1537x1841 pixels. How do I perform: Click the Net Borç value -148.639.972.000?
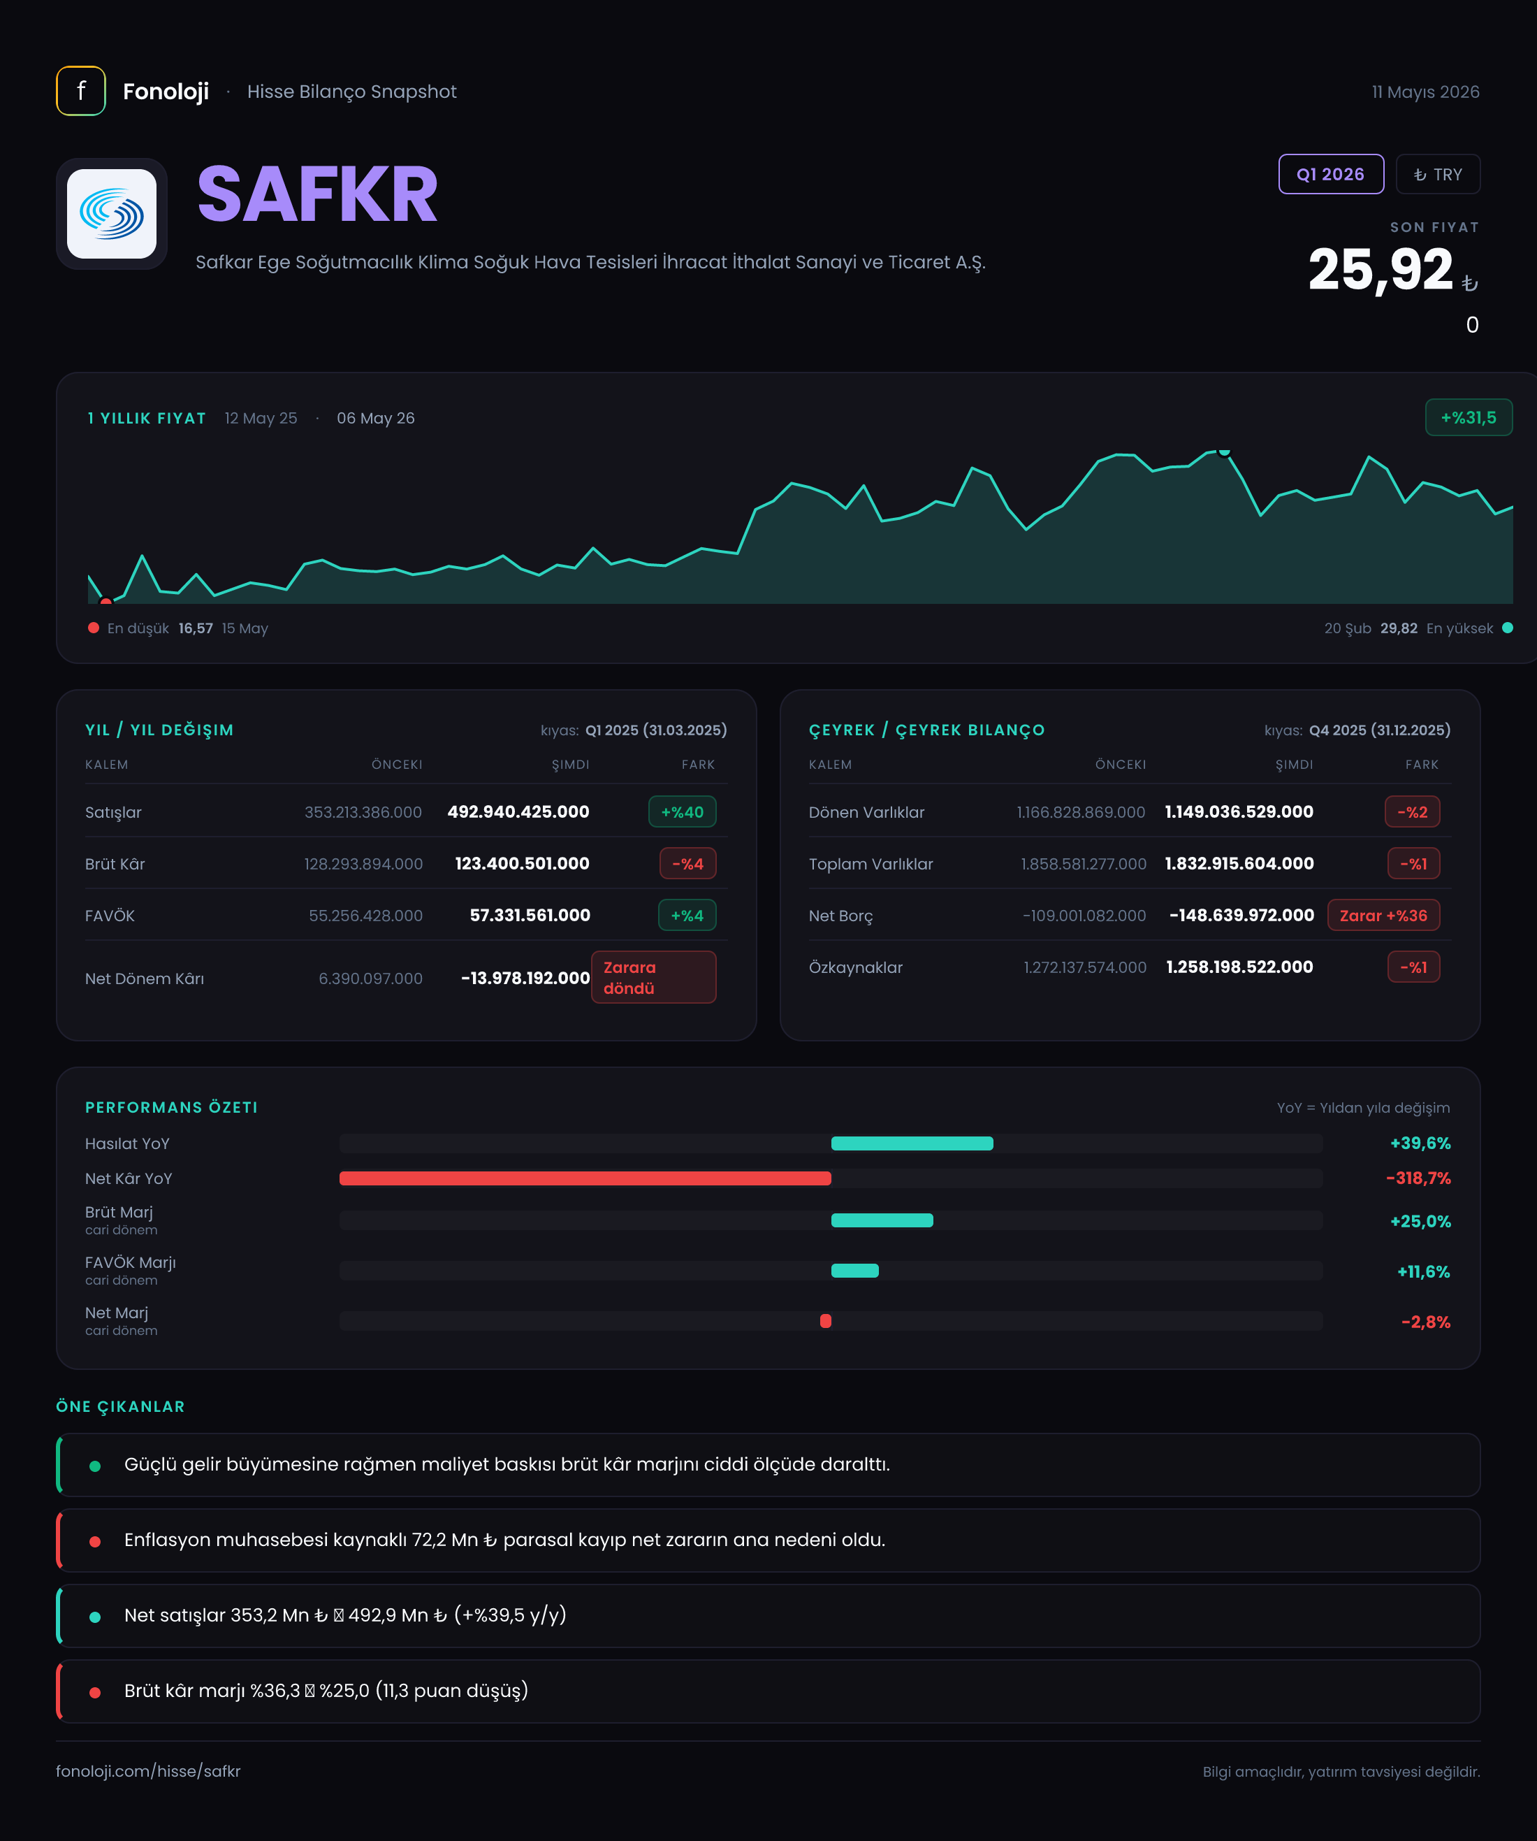pos(1241,915)
